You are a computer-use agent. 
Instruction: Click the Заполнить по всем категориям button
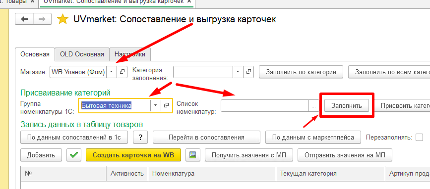[389, 72]
